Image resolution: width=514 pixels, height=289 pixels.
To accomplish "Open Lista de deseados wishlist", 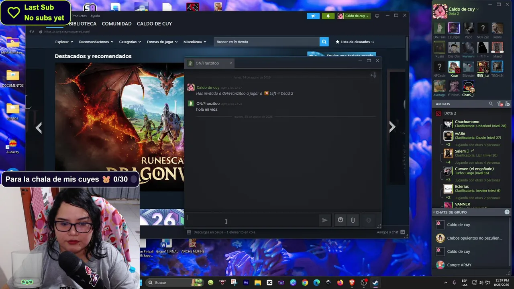I will pyautogui.click(x=355, y=42).
